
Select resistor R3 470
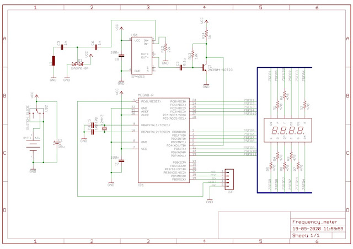coord(291,156)
